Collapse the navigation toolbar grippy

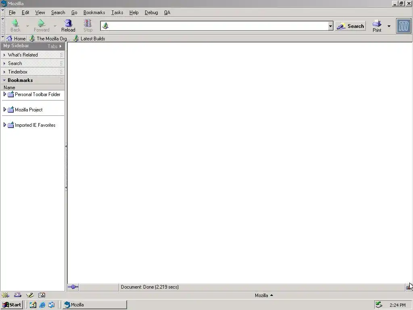coord(3,25)
